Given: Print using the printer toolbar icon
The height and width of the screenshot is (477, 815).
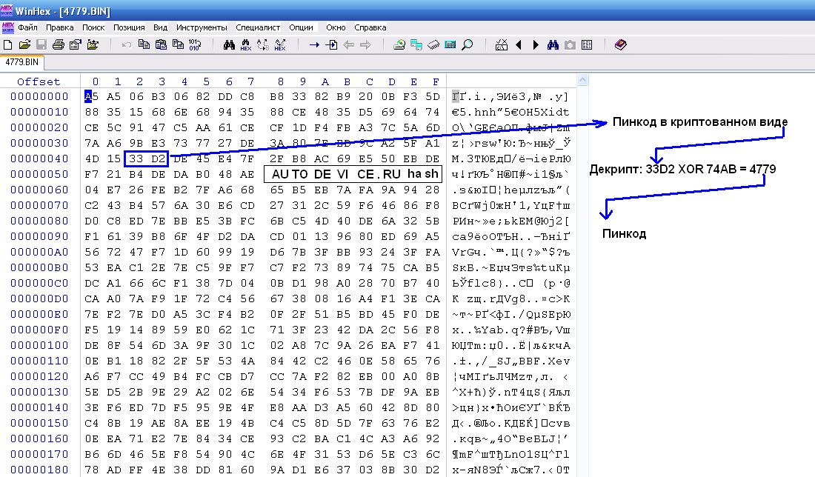Looking at the screenshot, I should (59, 45).
